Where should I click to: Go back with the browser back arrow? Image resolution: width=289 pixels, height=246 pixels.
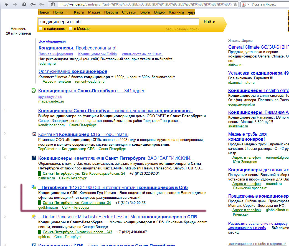coord(7,4)
